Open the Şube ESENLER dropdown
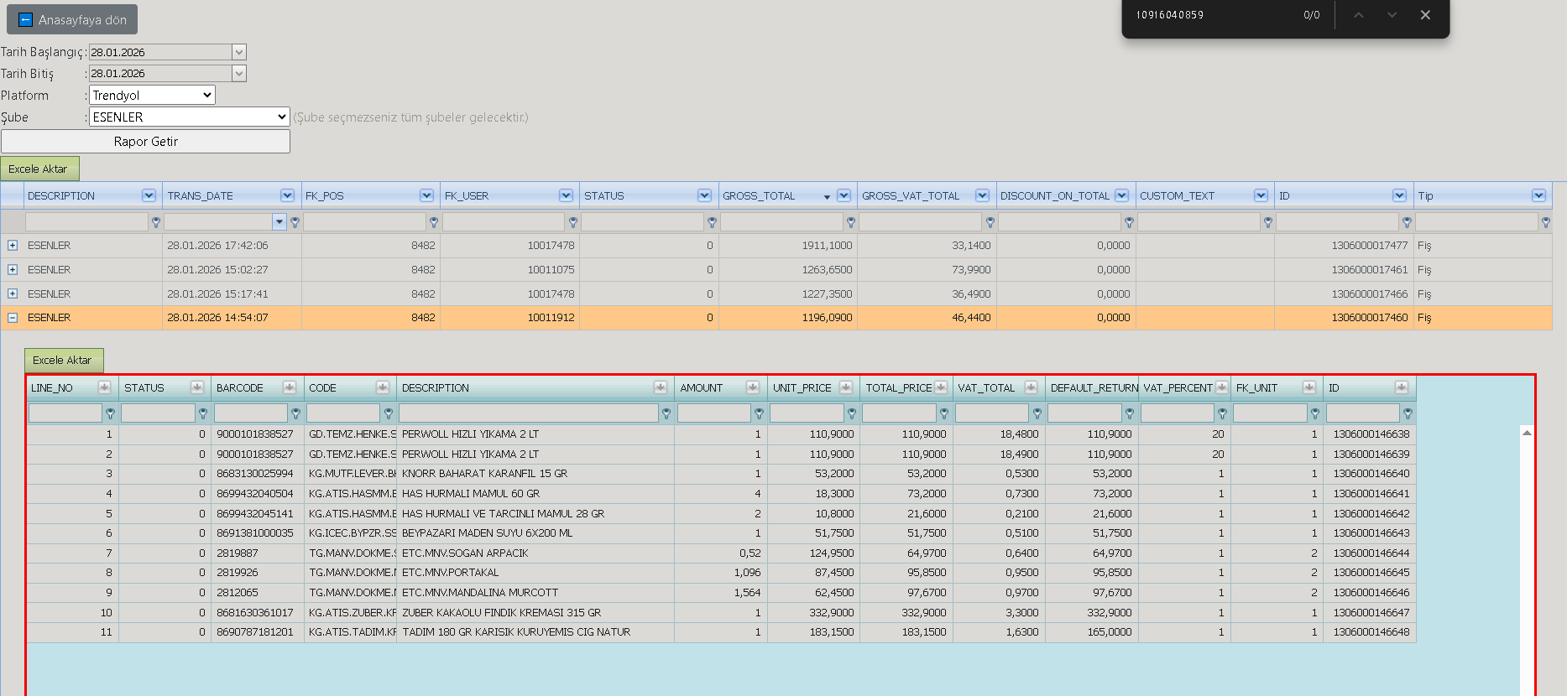1567x696 pixels. click(x=190, y=117)
